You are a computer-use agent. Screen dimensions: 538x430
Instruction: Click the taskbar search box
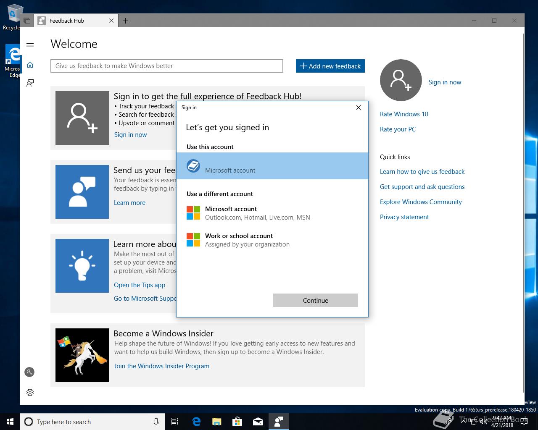(x=92, y=422)
